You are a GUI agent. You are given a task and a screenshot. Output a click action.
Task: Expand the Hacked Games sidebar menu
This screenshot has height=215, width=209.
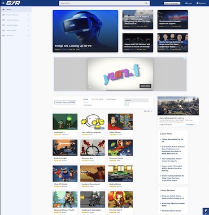(x=28, y=15)
